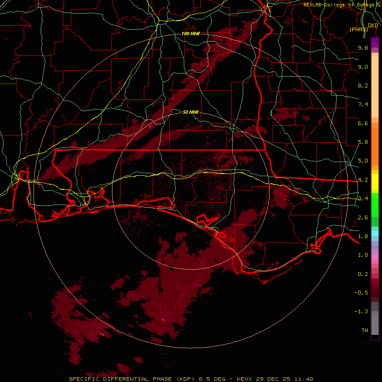Click the 0.5 DEG elevation text in caption
The width and height of the screenshot is (382, 382).
point(212,379)
